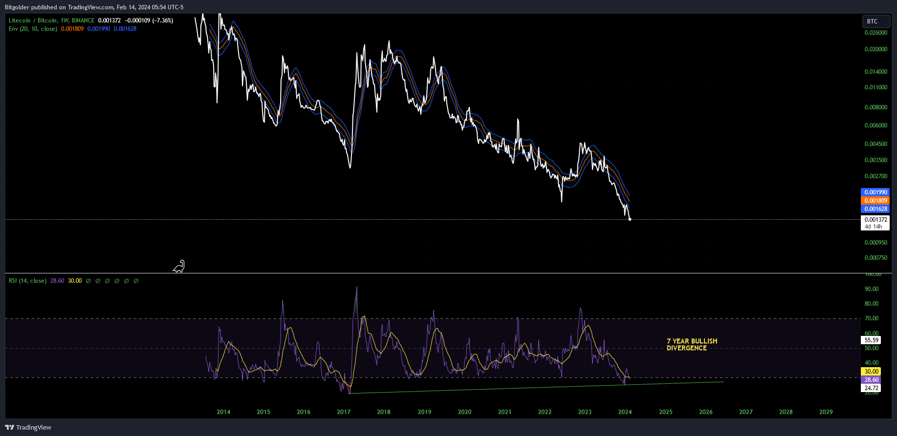This screenshot has height=436, width=897.
Task: Click the yellow 30.00 value in RSI legend
Action: (75, 281)
